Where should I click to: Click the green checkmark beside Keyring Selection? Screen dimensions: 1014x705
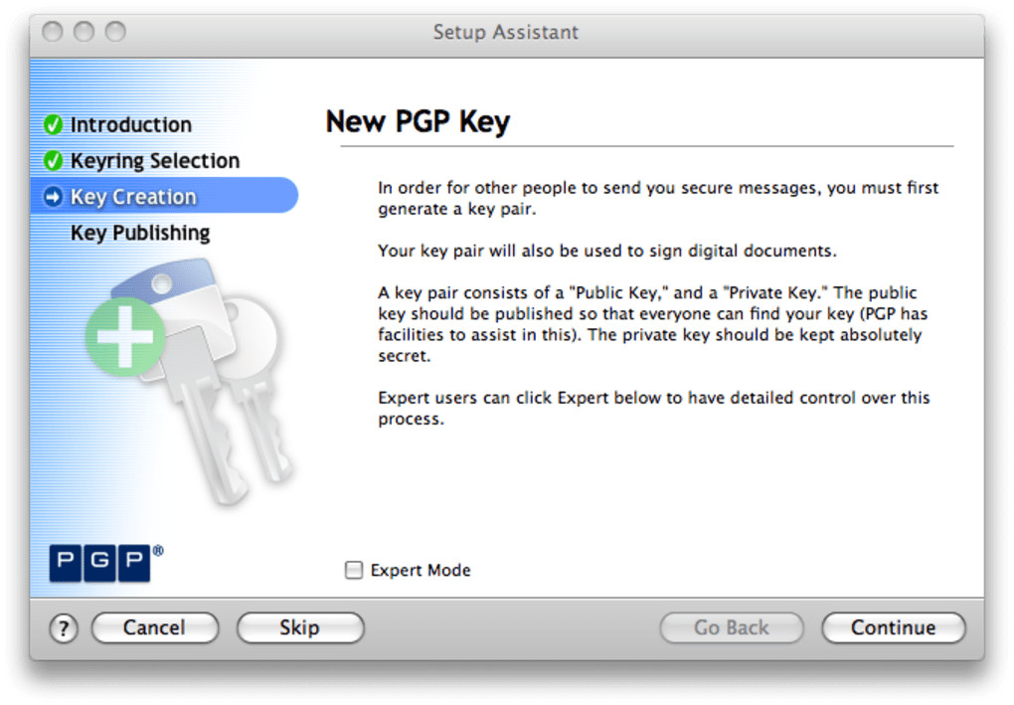54,161
